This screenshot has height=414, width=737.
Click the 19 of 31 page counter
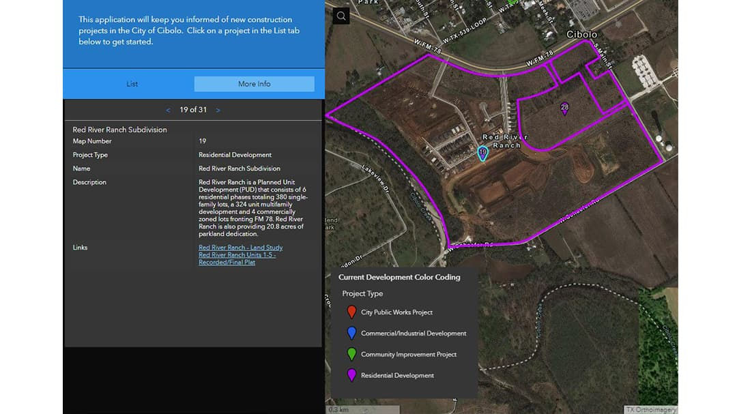tap(193, 110)
